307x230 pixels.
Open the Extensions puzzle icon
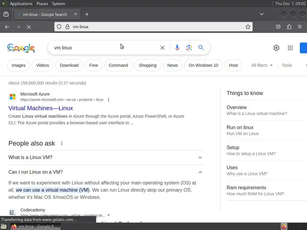pyautogui.click(x=289, y=27)
